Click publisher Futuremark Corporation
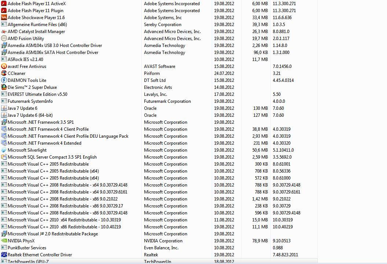 pyautogui.click(x=167, y=101)
